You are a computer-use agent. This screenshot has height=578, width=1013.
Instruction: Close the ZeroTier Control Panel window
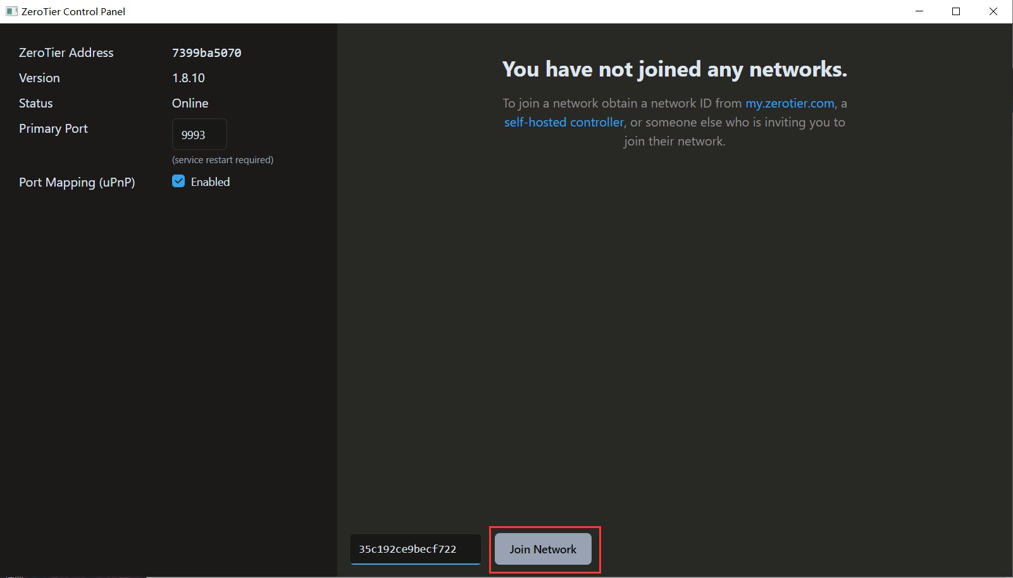point(993,11)
